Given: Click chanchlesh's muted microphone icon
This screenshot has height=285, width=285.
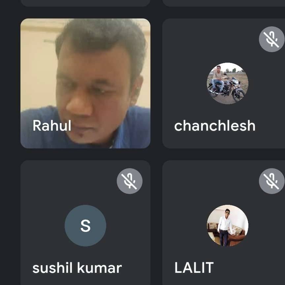Looking at the screenshot, I should tap(271, 39).
